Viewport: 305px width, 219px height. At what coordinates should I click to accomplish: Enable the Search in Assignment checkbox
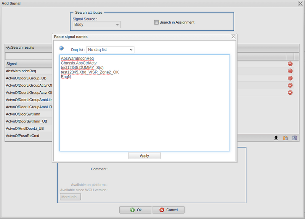click(156, 22)
